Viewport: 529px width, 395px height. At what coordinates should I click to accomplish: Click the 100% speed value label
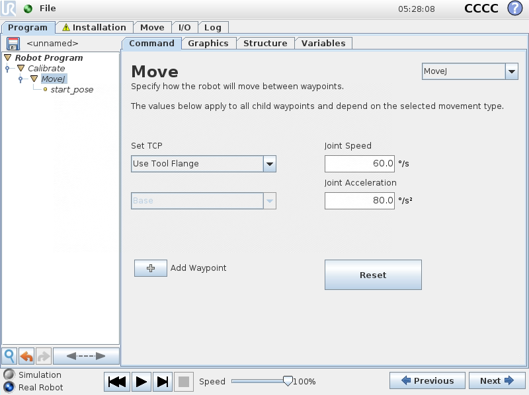[305, 382]
